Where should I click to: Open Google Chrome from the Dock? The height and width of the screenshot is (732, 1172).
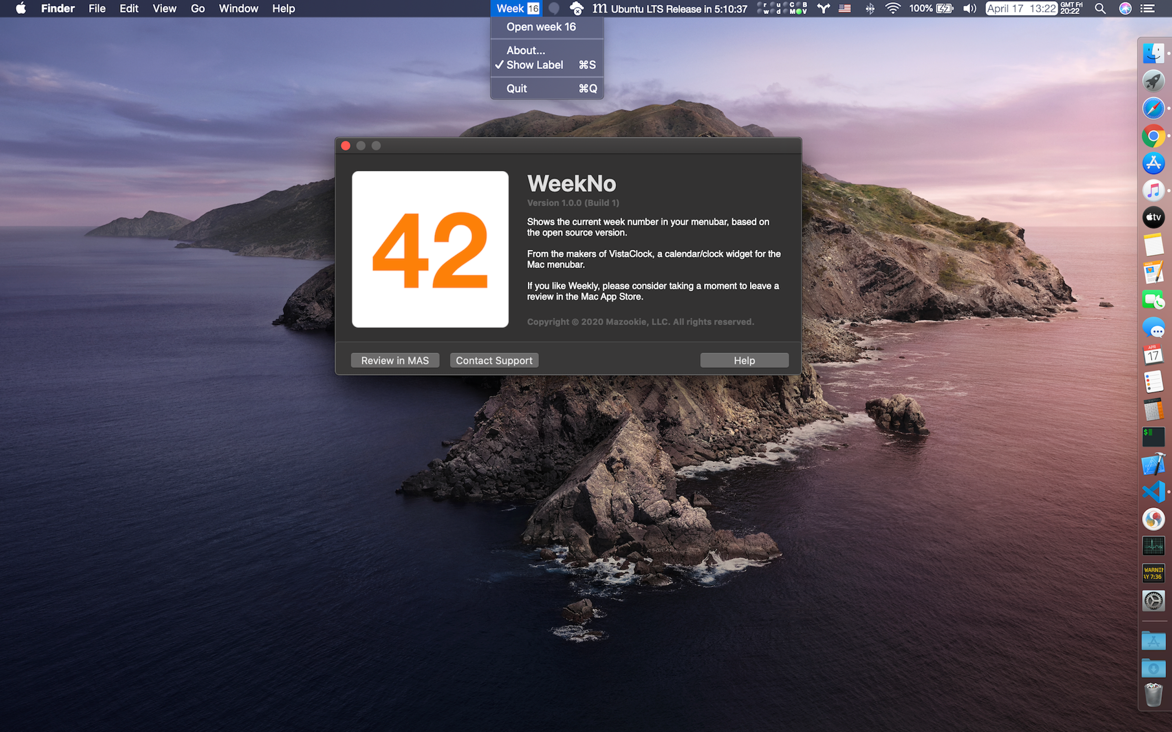[1154, 136]
